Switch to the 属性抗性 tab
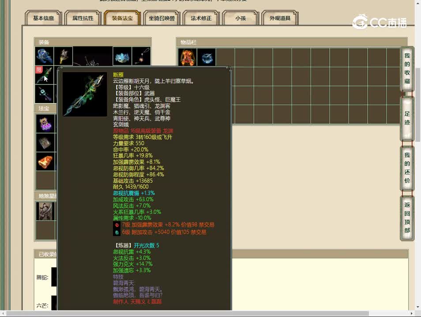This screenshot has height=317, width=421. click(83, 18)
